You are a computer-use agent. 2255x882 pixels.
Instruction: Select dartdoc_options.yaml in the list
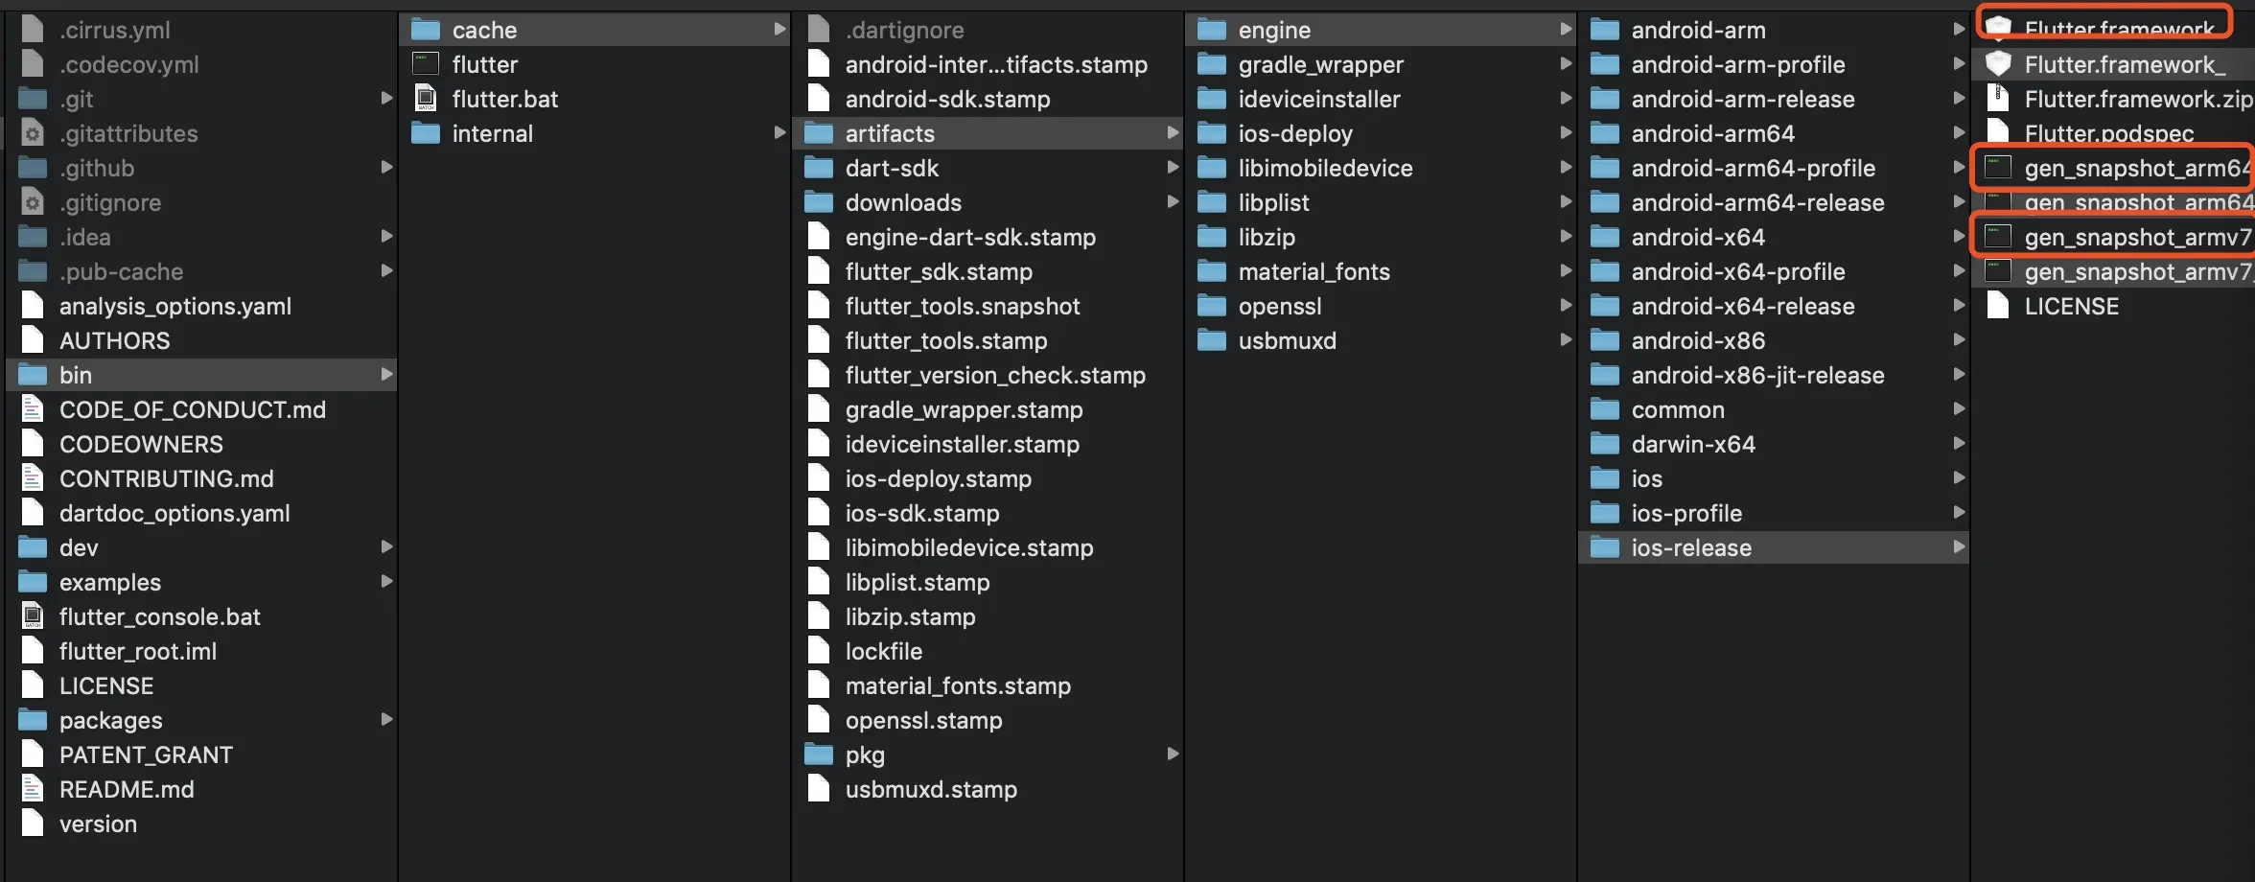(201, 513)
